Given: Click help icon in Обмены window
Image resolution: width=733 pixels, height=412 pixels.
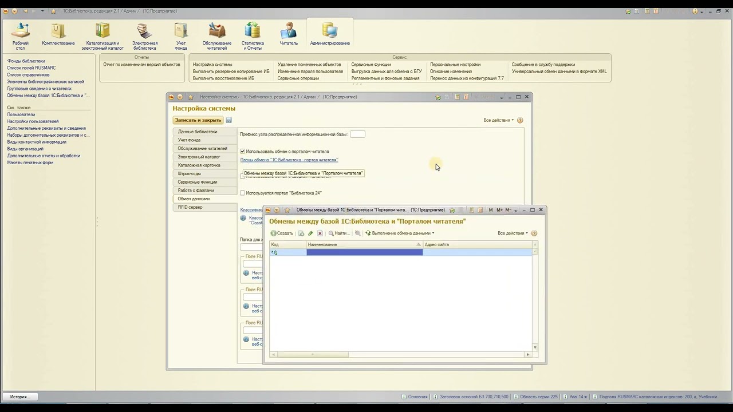Looking at the screenshot, I should [534, 233].
